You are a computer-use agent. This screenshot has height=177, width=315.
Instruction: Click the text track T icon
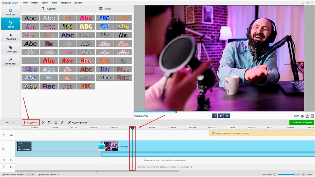[3, 135]
